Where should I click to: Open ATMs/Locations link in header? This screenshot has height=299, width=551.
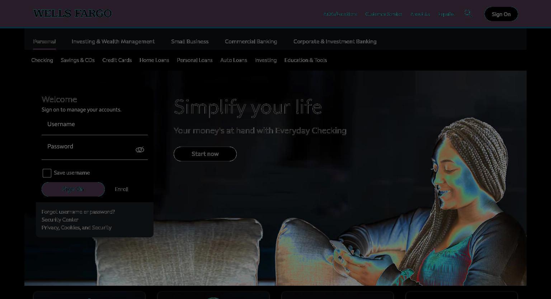point(340,14)
